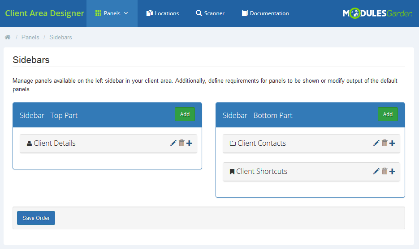
Task: Add a panel to Sidebar Top Part
Action: [185, 114]
